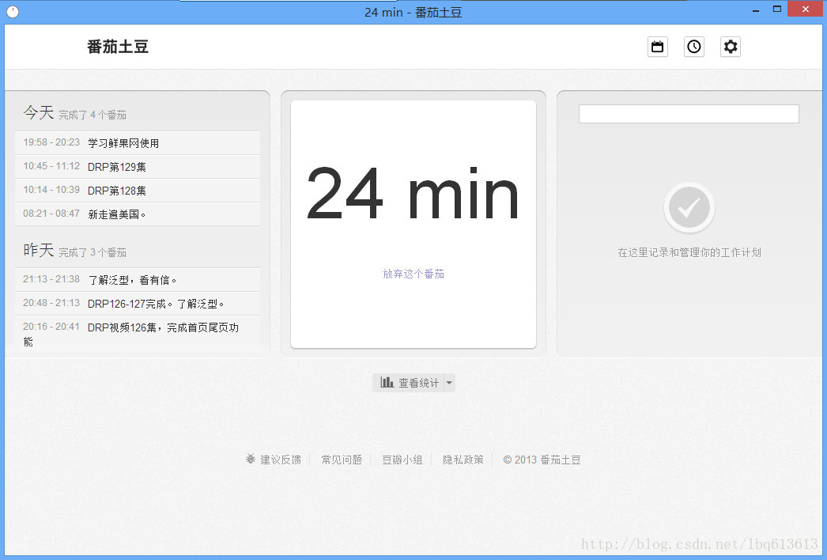Click the 放弃这个番茄 link
The width and height of the screenshot is (827, 560).
(x=413, y=274)
